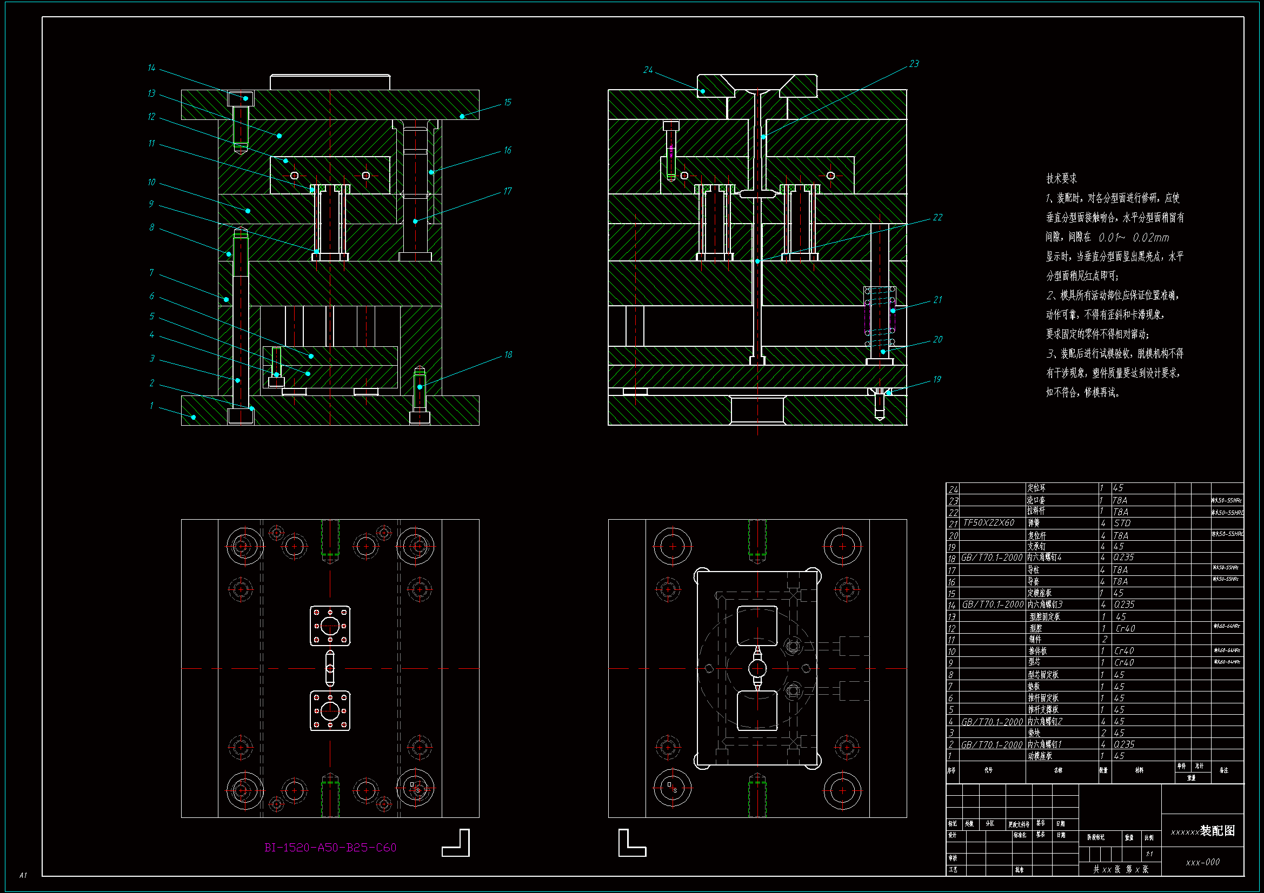Click balloon number 1 at the bottom clamp plate
This screenshot has height=893, width=1264.
click(151, 406)
